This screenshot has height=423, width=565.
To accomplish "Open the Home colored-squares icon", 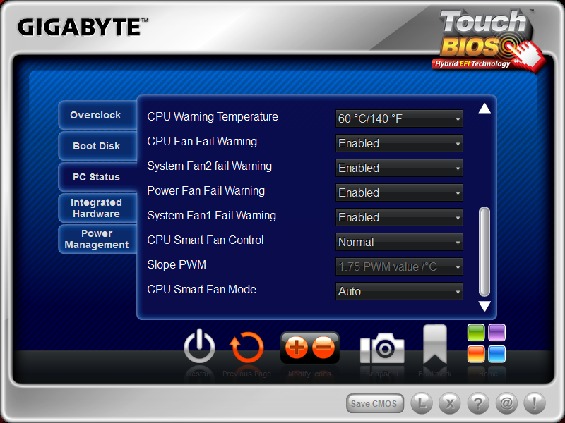I will (487, 343).
